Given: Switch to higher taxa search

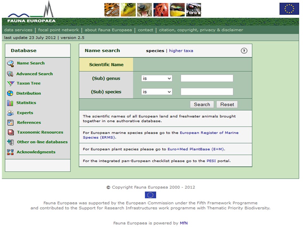Looking at the screenshot, I should pyautogui.click(x=181, y=51).
